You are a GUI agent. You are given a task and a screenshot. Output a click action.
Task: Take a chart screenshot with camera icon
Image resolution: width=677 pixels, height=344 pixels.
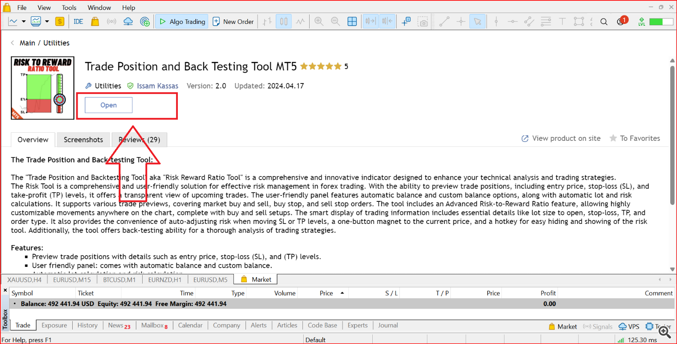(x=422, y=21)
